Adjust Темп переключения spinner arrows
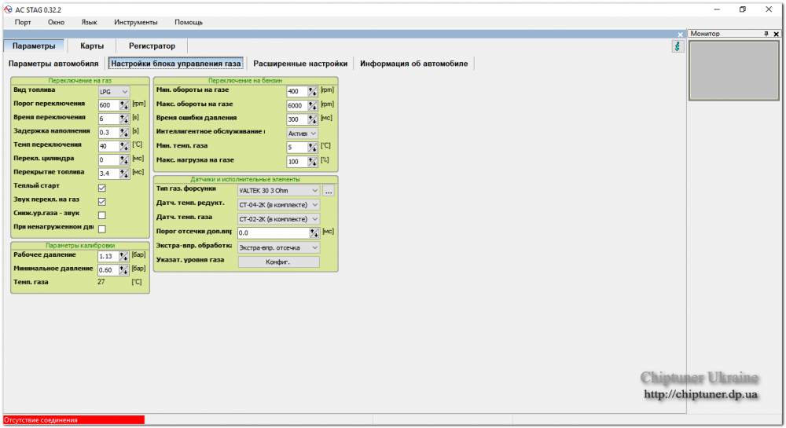The height and width of the screenshot is (428, 786). click(124, 146)
